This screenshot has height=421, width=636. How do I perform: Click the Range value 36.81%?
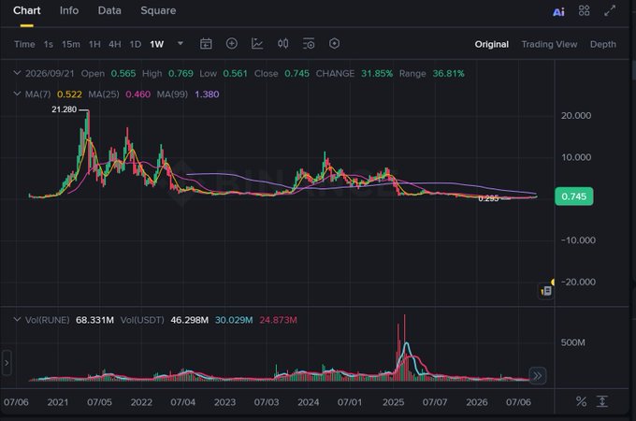point(448,73)
